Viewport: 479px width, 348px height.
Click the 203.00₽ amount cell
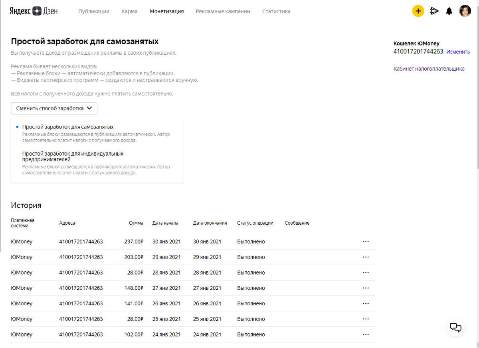point(133,257)
